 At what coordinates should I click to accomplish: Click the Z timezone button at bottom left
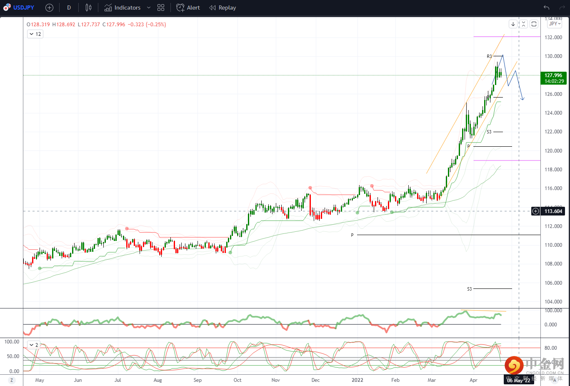click(x=11, y=380)
